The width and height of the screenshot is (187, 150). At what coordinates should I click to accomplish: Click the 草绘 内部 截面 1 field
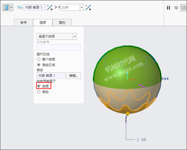click(51, 76)
